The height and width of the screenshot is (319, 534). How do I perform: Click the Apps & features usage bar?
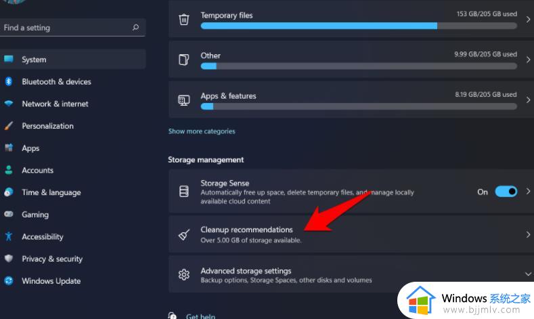(x=359, y=106)
